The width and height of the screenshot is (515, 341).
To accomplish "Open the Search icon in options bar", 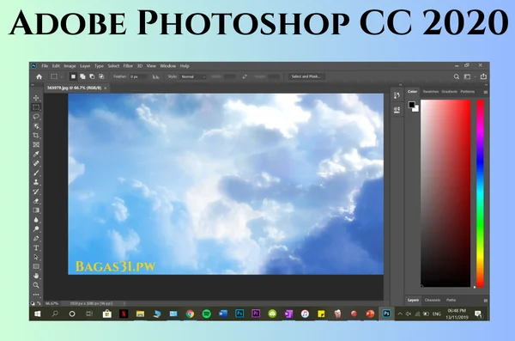I will click(457, 76).
